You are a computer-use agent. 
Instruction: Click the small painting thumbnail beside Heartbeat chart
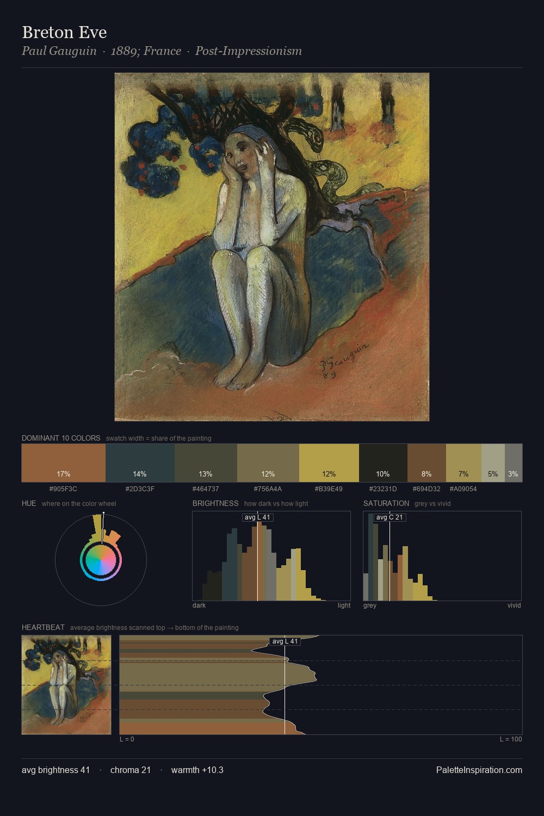point(66,685)
